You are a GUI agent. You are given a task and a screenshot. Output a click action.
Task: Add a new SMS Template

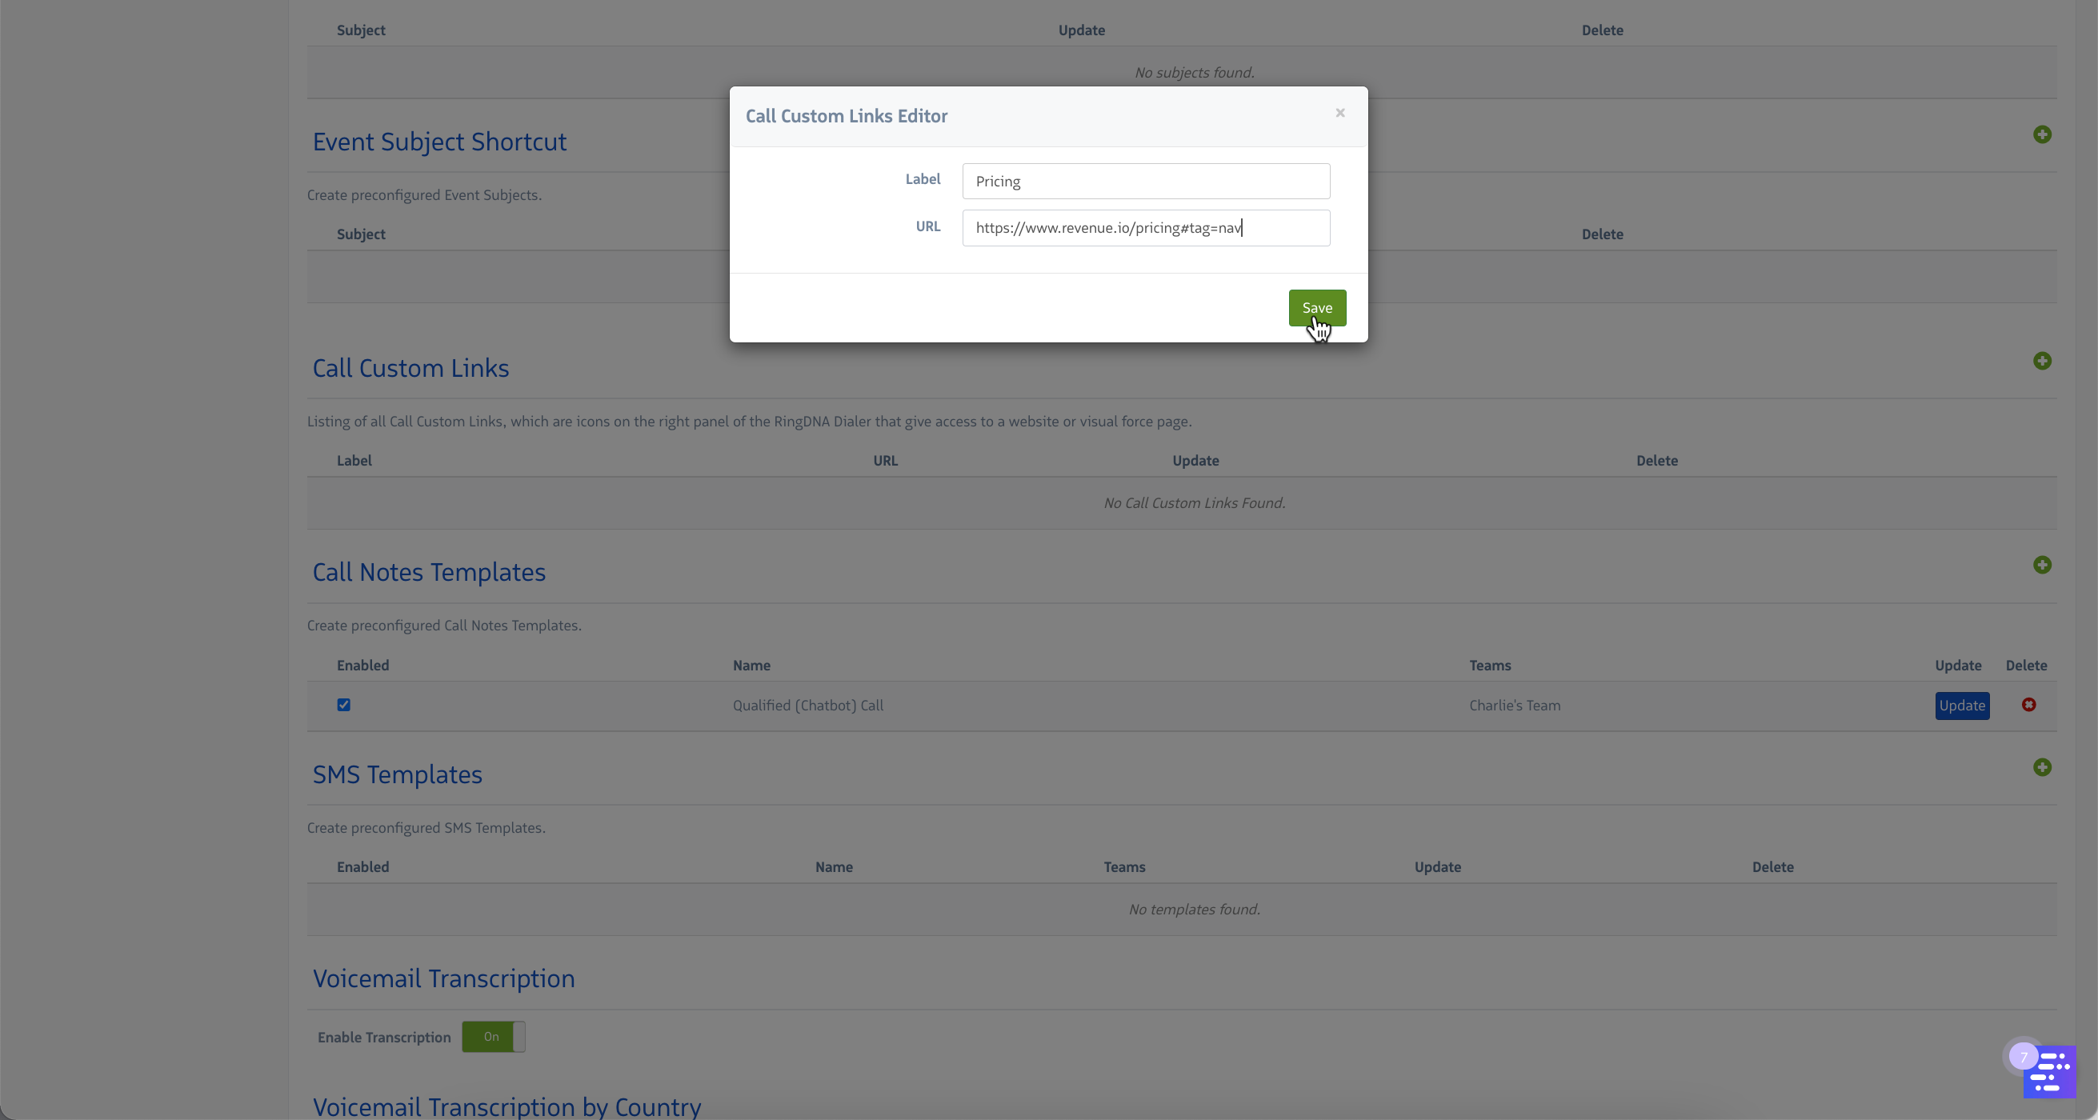click(2041, 767)
